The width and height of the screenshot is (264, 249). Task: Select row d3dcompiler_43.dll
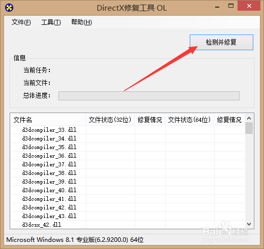pyautogui.click(x=128, y=216)
